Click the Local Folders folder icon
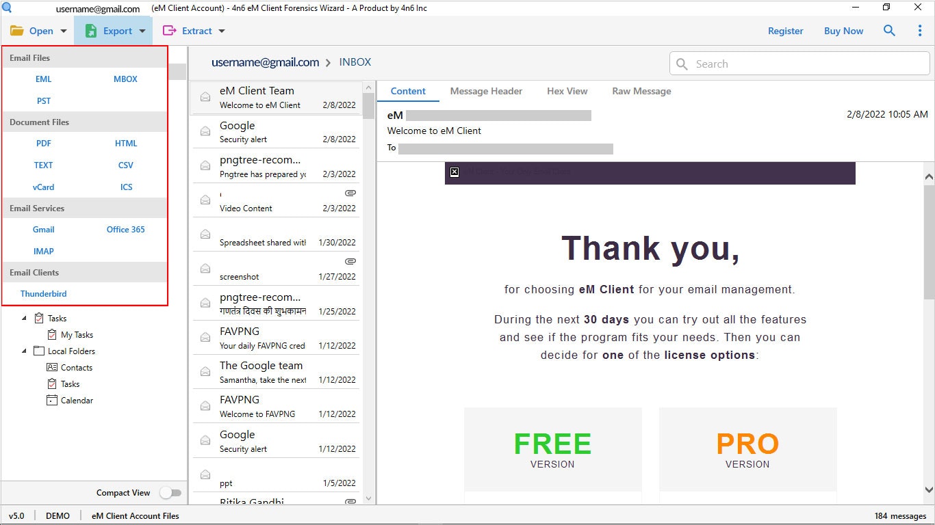Image resolution: width=935 pixels, height=525 pixels. point(39,351)
